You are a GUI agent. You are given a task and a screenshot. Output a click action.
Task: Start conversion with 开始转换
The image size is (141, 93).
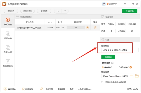(x=130, y=11)
